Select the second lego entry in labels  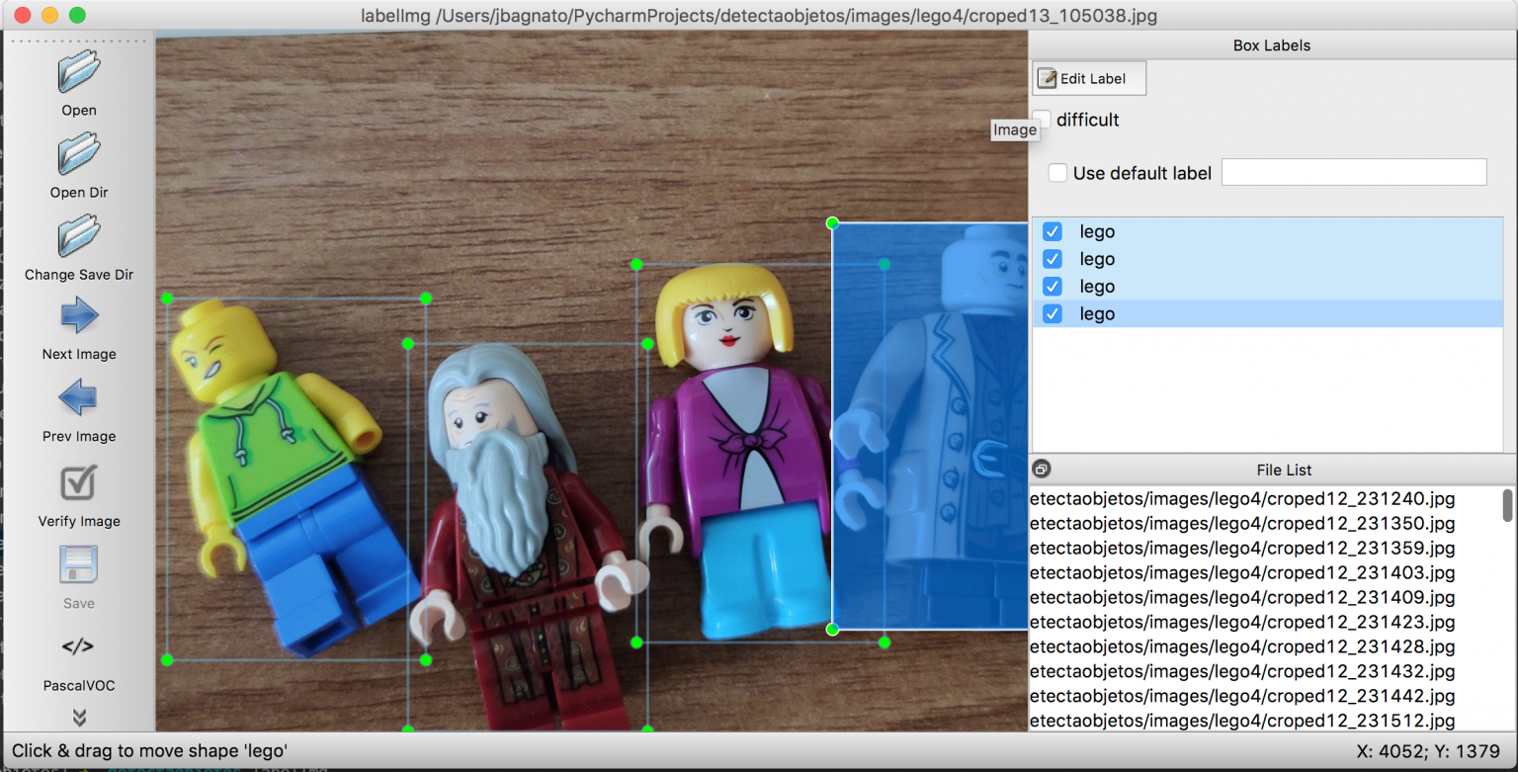1097,259
